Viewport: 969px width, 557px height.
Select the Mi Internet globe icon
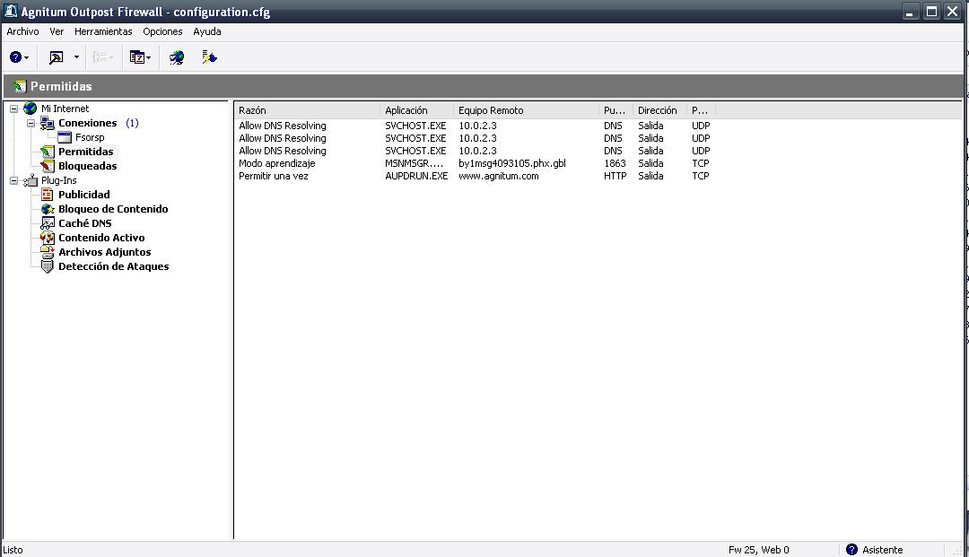click(31, 109)
